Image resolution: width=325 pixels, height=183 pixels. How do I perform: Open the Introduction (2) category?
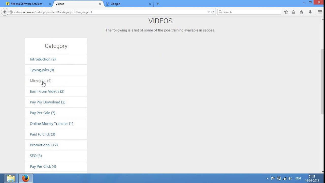coord(43,59)
